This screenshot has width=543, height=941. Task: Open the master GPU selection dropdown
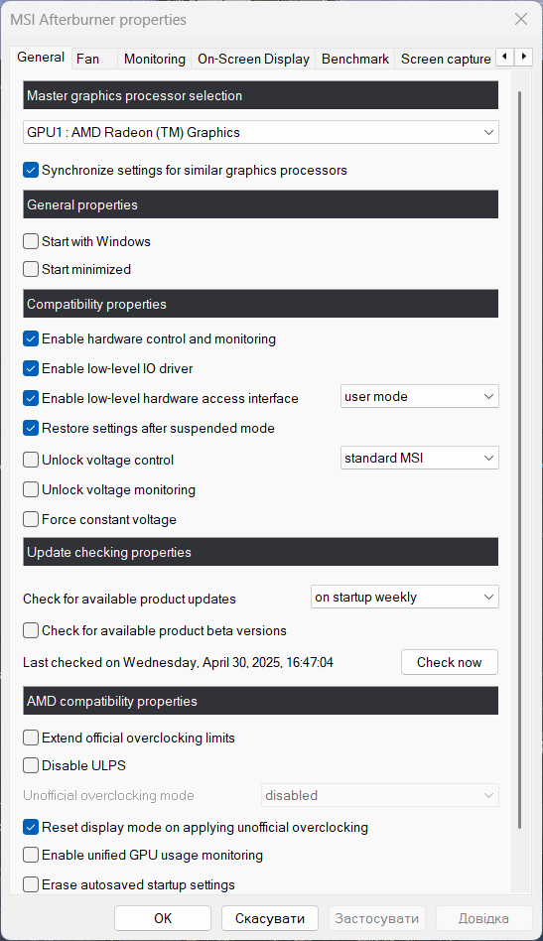pyautogui.click(x=261, y=132)
